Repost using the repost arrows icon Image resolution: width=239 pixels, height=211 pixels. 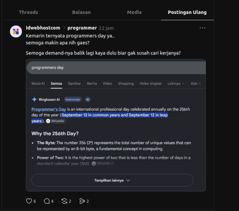tap(65, 201)
